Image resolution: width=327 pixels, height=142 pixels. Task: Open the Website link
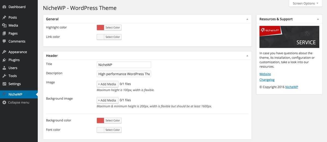pyautogui.click(x=265, y=74)
